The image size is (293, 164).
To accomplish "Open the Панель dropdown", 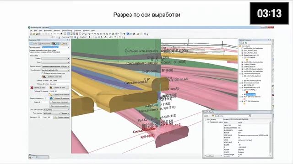I will tap(55, 59).
